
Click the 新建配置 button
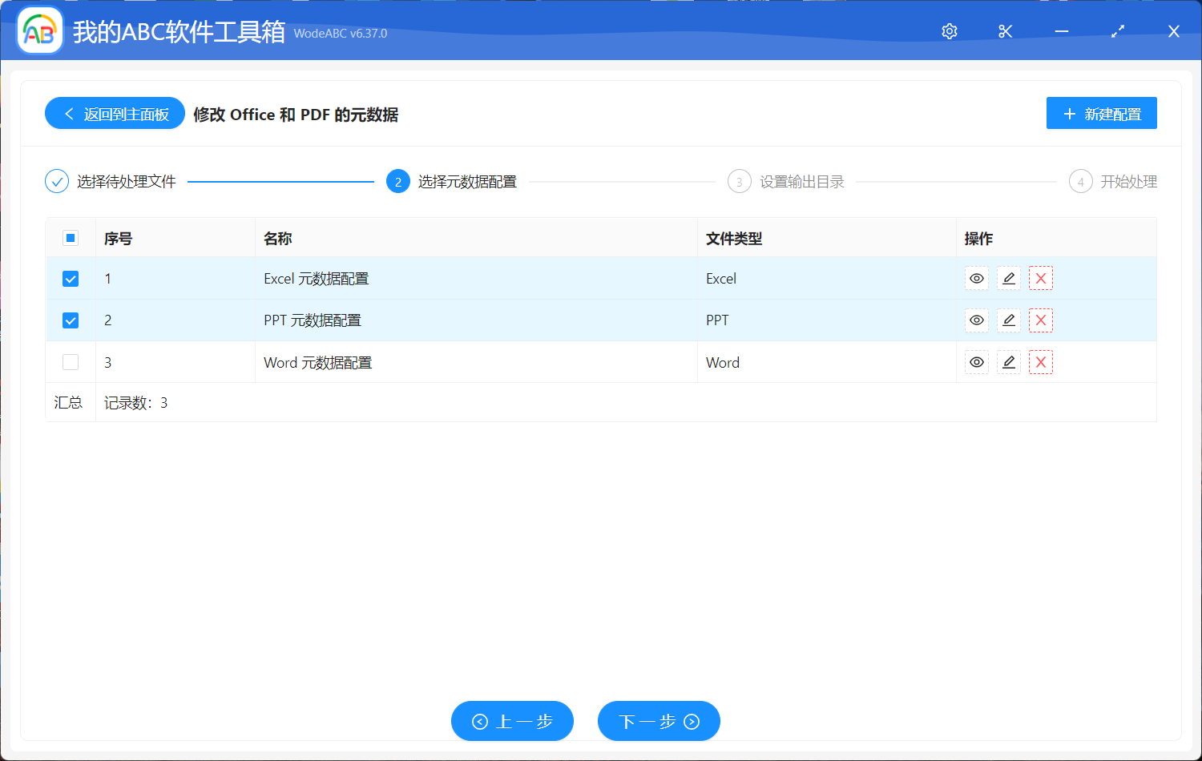point(1101,114)
